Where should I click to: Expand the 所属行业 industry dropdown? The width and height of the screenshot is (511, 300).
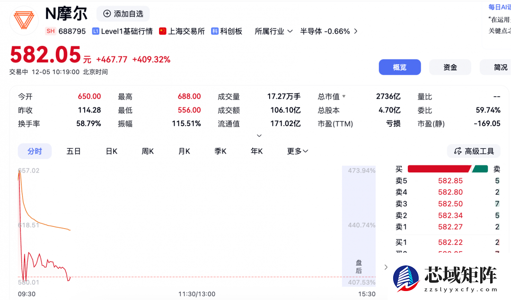point(273,31)
